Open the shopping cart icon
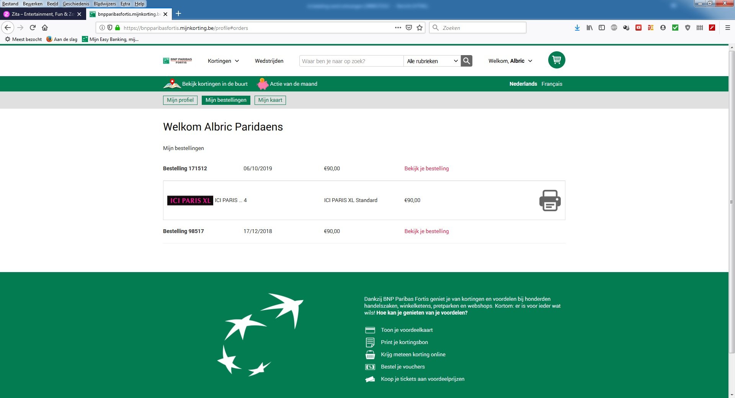Image resolution: width=735 pixels, height=398 pixels. pos(557,60)
